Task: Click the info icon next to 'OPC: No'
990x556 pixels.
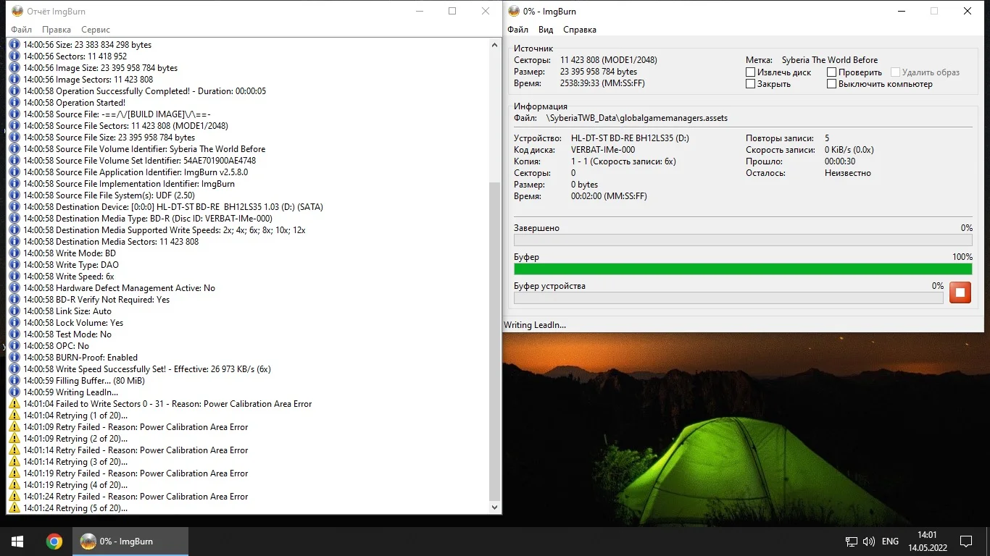Action: point(14,346)
